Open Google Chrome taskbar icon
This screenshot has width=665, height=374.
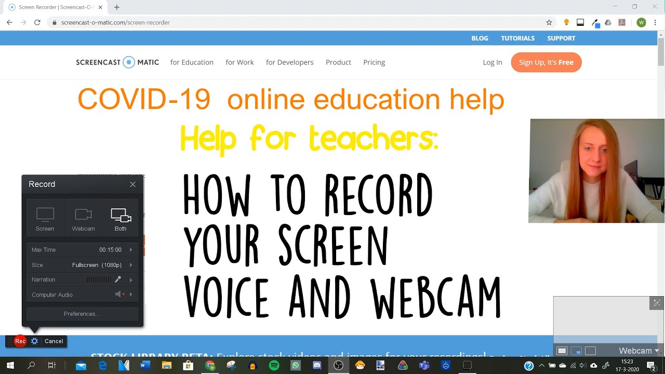point(210,366)
